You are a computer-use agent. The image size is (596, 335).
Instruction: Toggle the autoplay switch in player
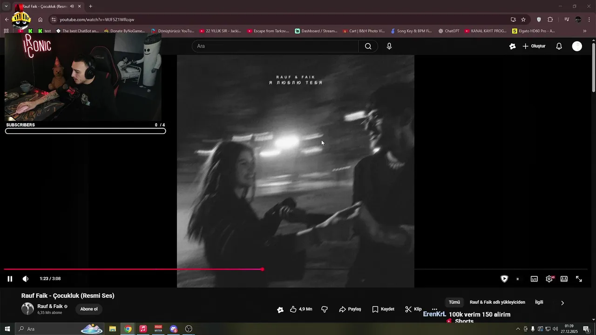pyautogui.click(x=517, y=279)
